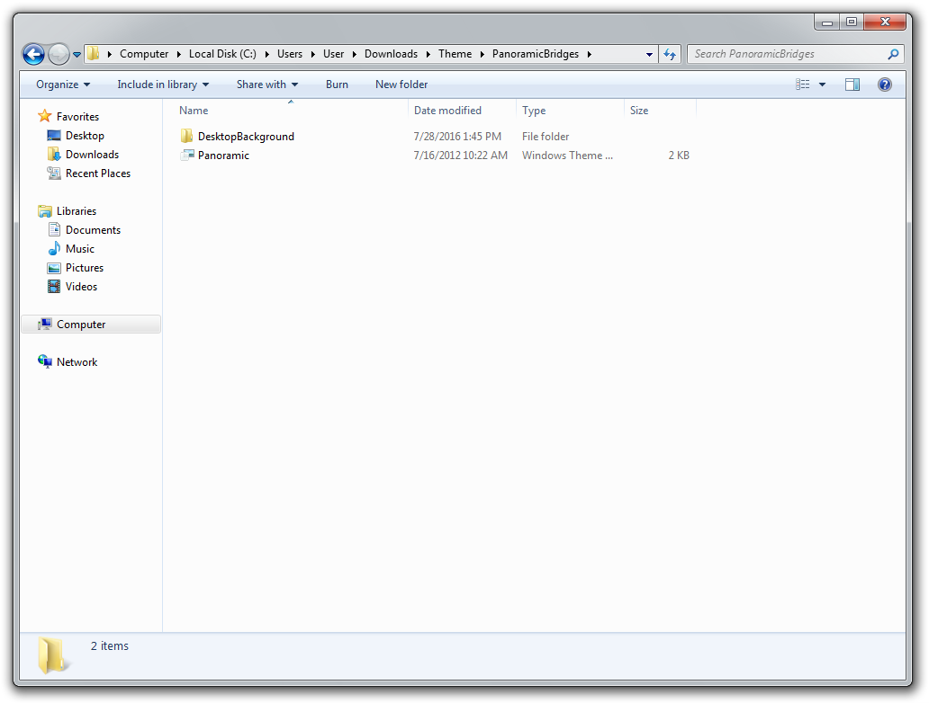Open the Pictures library icon
This screenshot has height=703, width=929.
[82, 267]
